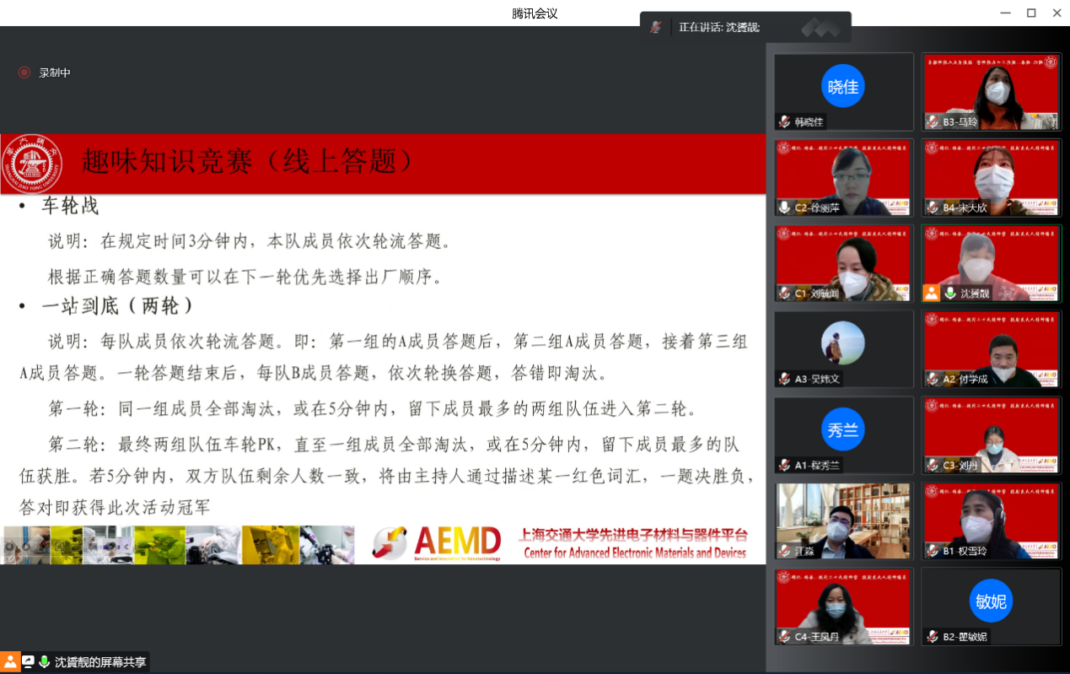Click the university emblem on the red banner
Image resolution: width=1070 pixels, height=674 pixels.
[x=34, y=165]
